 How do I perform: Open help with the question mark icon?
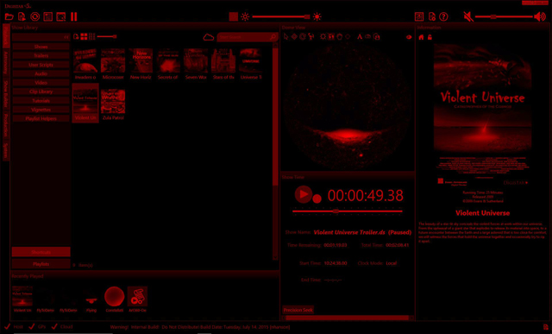[443, 16]
